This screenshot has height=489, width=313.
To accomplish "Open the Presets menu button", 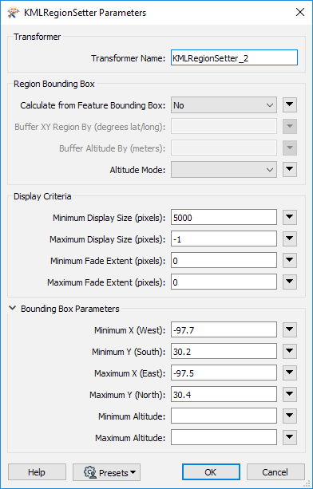I will click(x=107, y=472).
